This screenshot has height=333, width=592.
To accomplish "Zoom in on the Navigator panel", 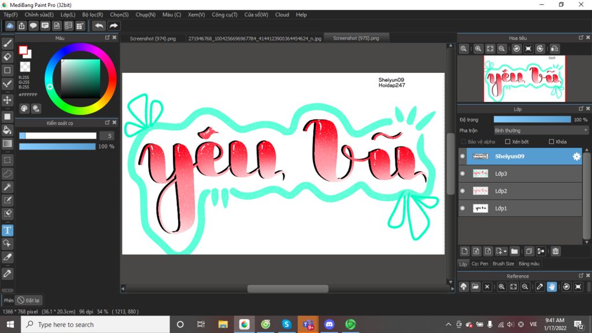I will (x=478, y=49).
